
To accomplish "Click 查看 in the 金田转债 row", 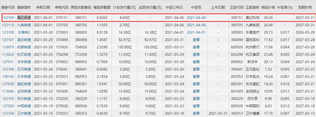I will pos(196,91).
